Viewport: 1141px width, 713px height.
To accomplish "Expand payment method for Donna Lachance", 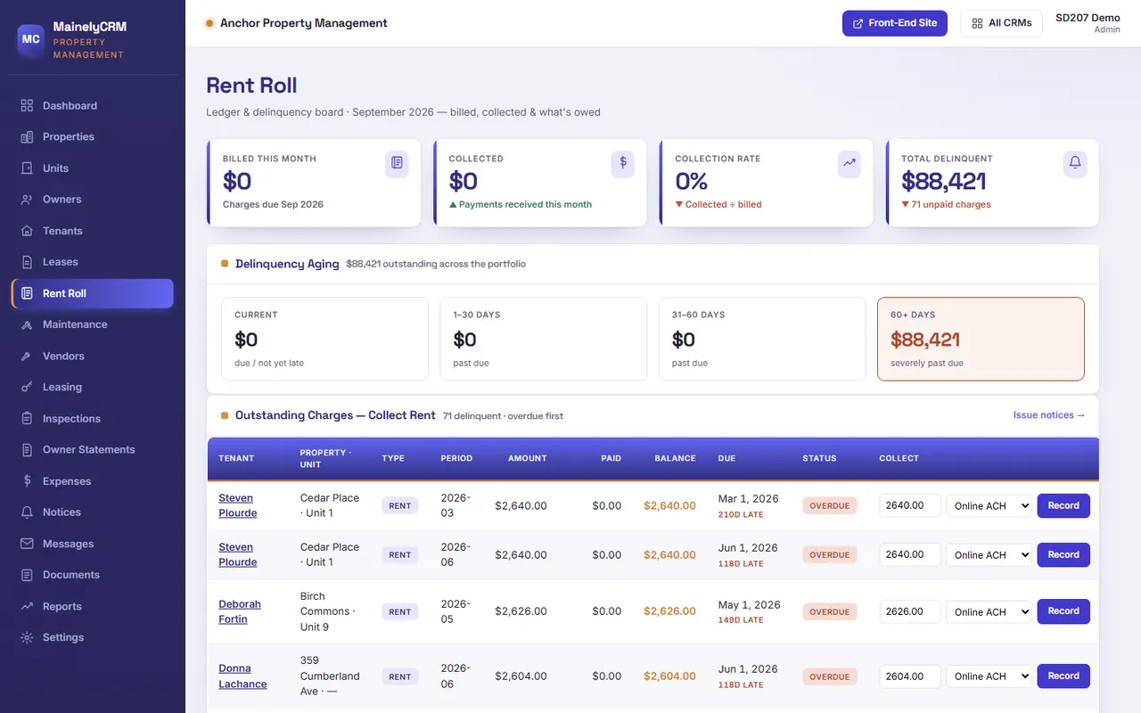I will [x=989, y=676].
